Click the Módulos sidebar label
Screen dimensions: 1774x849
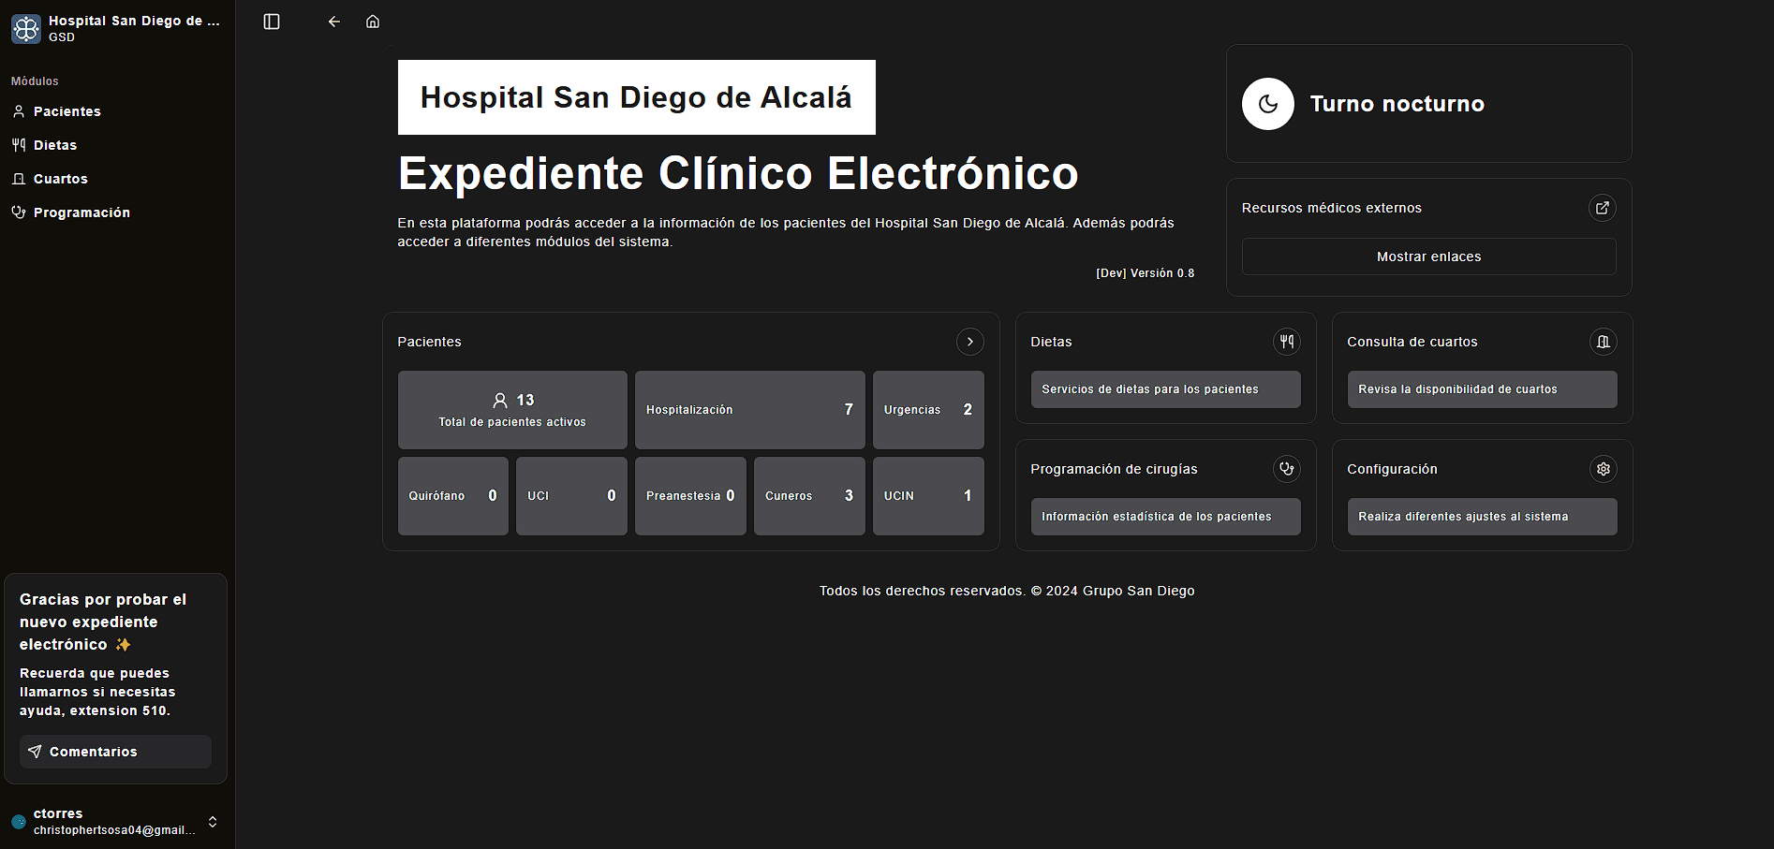[x=35, y=81]
